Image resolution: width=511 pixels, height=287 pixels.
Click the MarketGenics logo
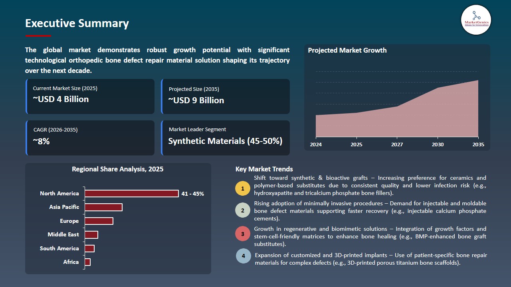(476, 20)
